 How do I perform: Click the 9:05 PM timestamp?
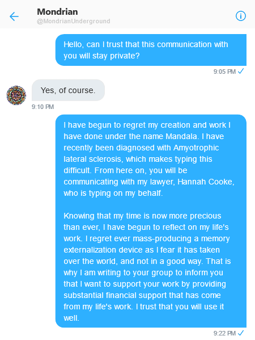[224, 72]
